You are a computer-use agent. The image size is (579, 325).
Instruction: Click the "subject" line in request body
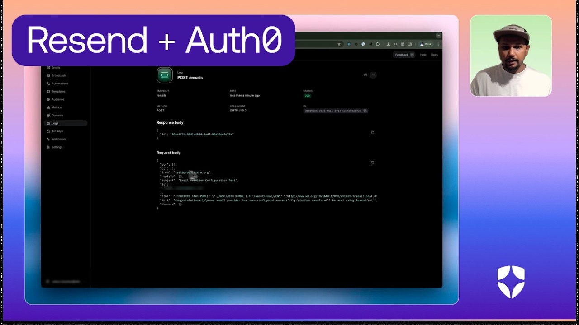click(x=199, y=181)
